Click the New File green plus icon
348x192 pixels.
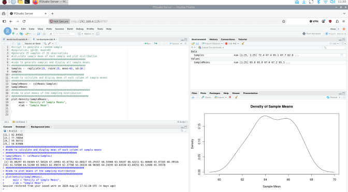coord(13,34)
